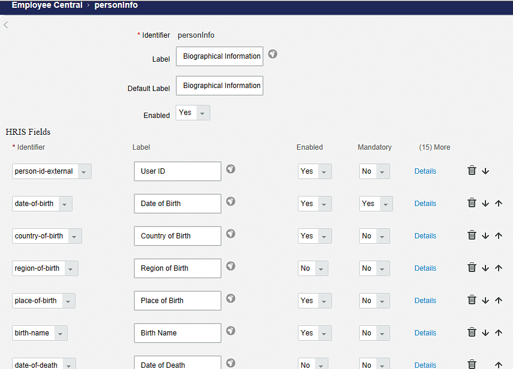
Task: Open translations globe next to Biographical Information label
Action: pos(273,55)
